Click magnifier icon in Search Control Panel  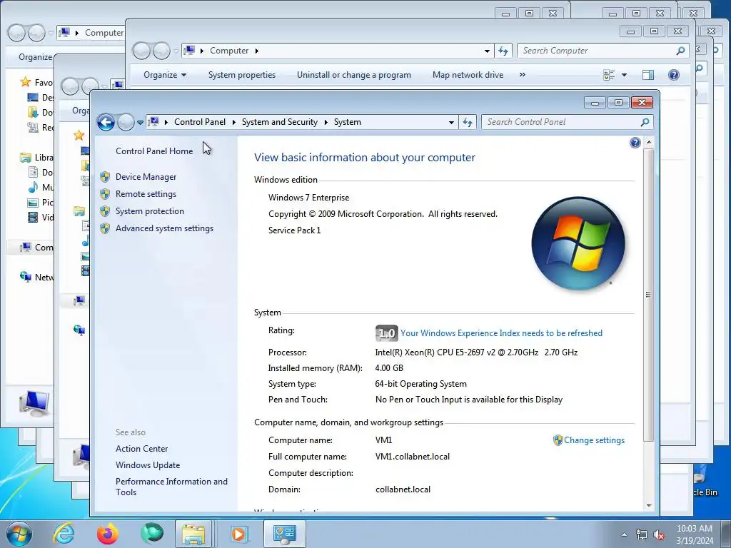tap(645, 122)
